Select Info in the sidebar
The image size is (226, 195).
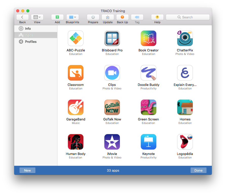coord(36,28)
